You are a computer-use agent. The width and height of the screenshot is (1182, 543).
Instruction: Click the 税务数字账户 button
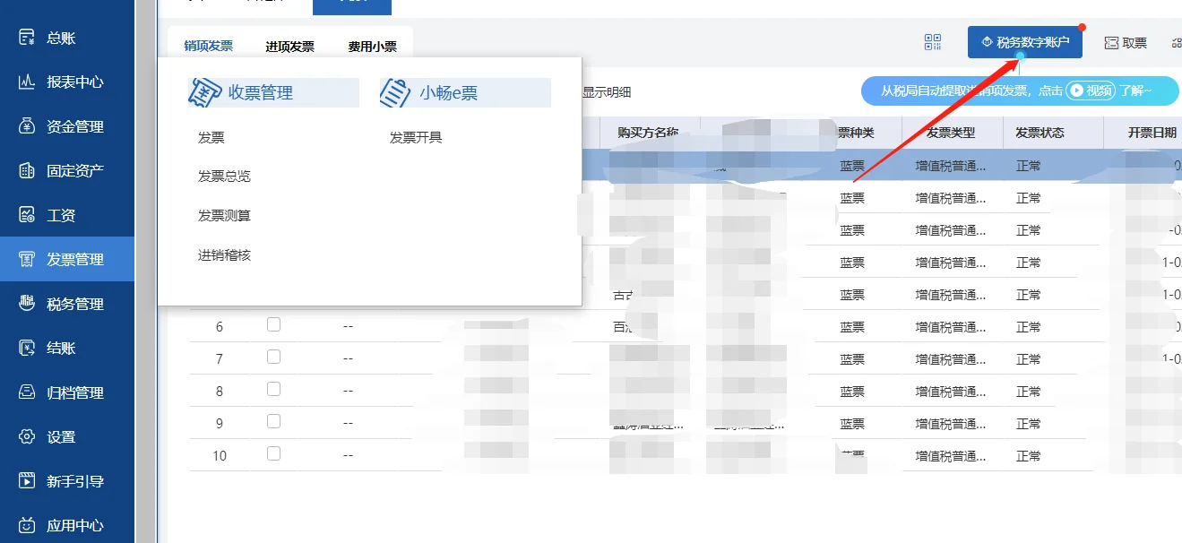pos(1024,42)
